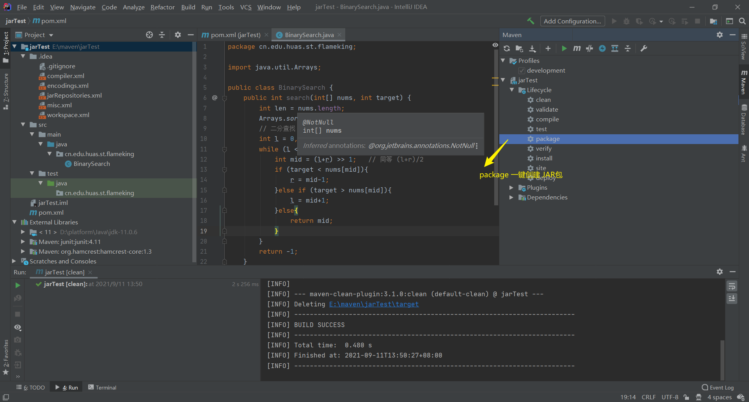749x402 pixels.
Task: Hide the Maven tool window
Action: point(733,35)
